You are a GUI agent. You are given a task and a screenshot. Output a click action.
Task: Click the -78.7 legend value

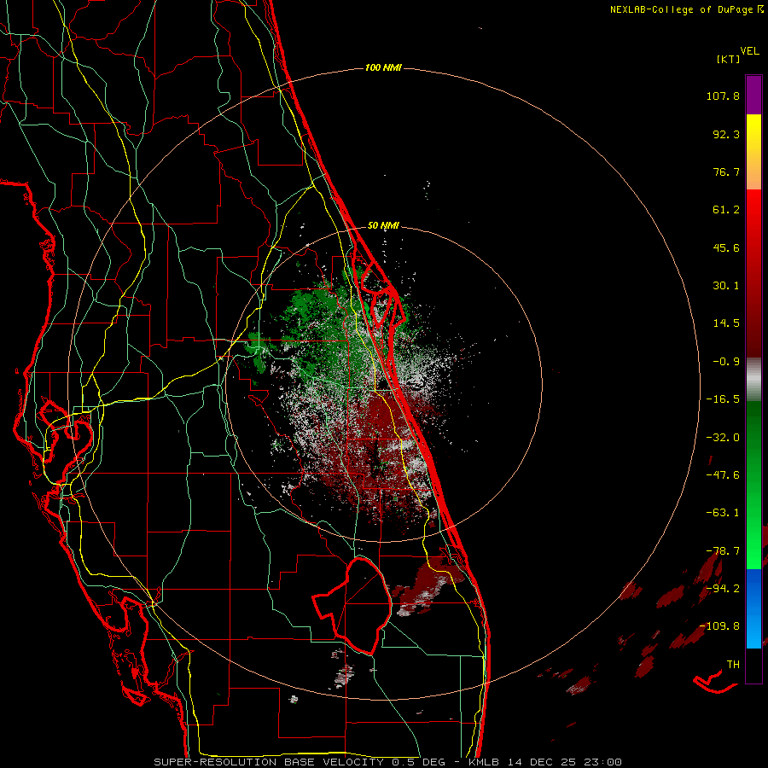[723, 551]
